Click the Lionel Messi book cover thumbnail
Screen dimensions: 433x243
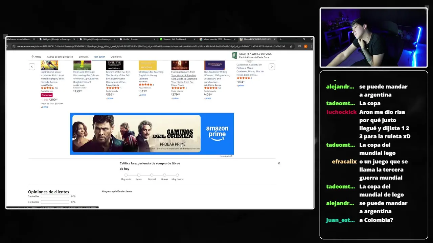[49, 65]
